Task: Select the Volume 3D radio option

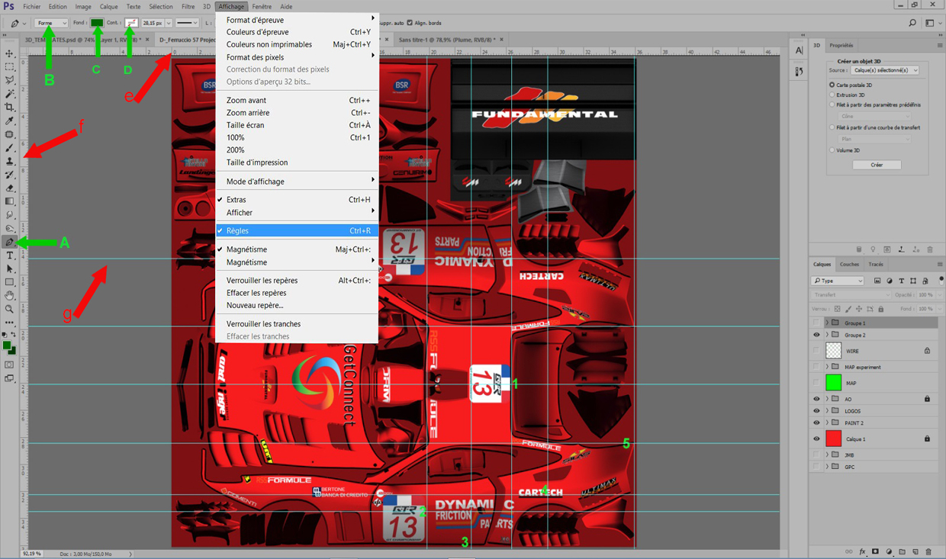Action: click(x=832, y=150)
